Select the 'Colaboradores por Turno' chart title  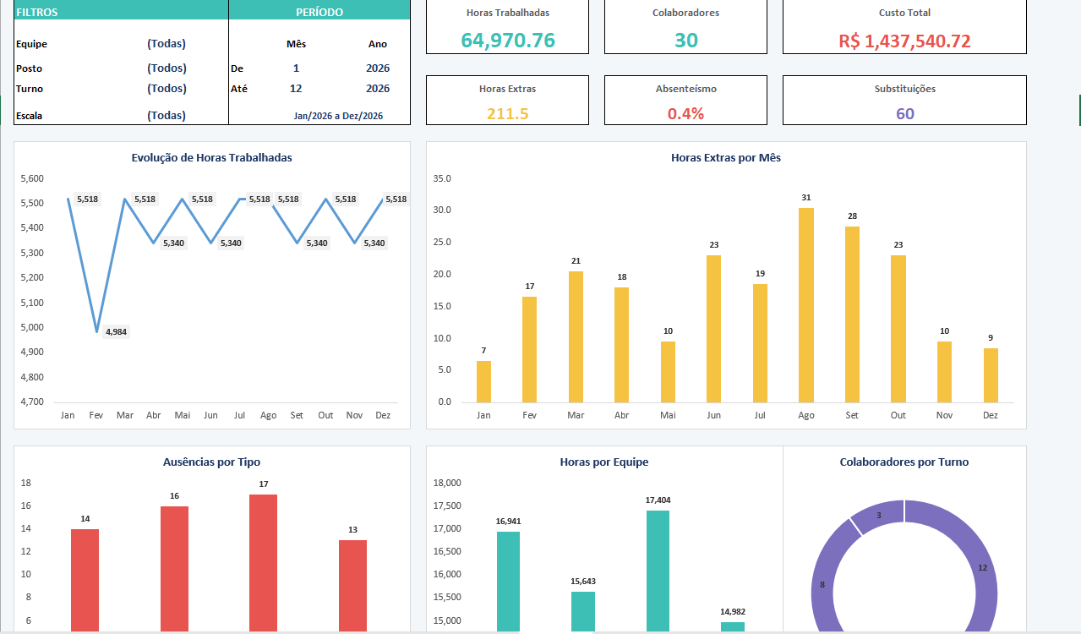click(x=904, y=462)
